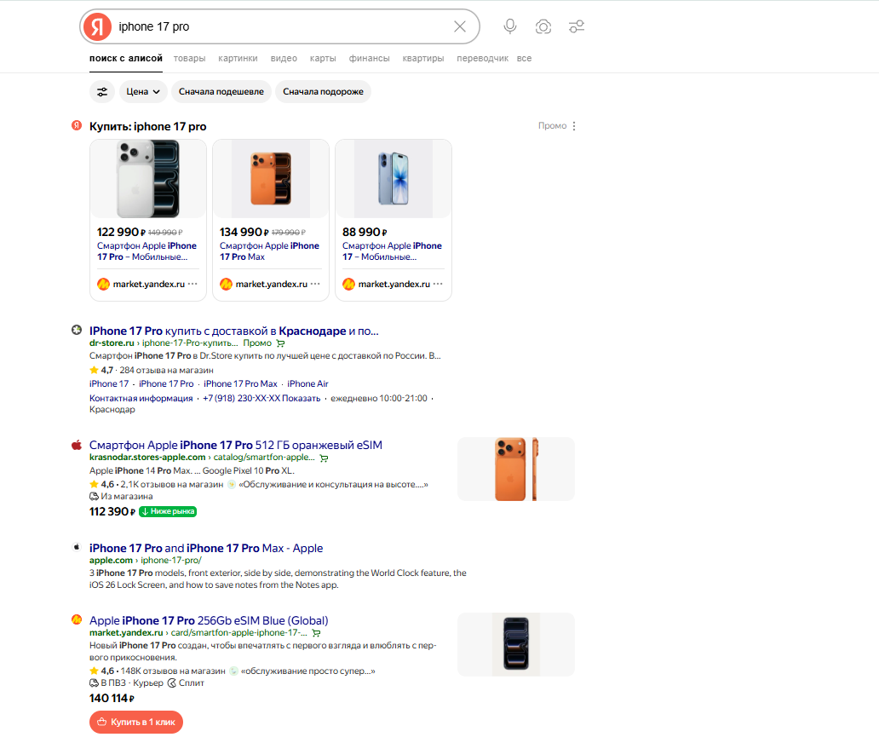Open more options on 88 990 ₽ product card
This screenshot has width=879, height=743.
(x=438, y=285)
